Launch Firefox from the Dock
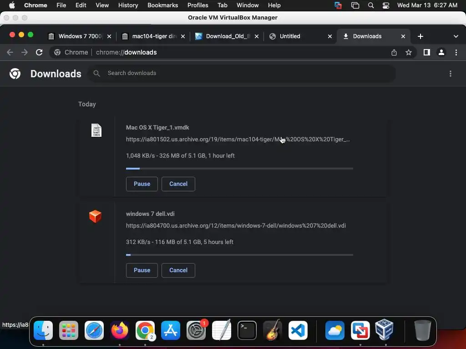466x349 pixels. point(120,330)
